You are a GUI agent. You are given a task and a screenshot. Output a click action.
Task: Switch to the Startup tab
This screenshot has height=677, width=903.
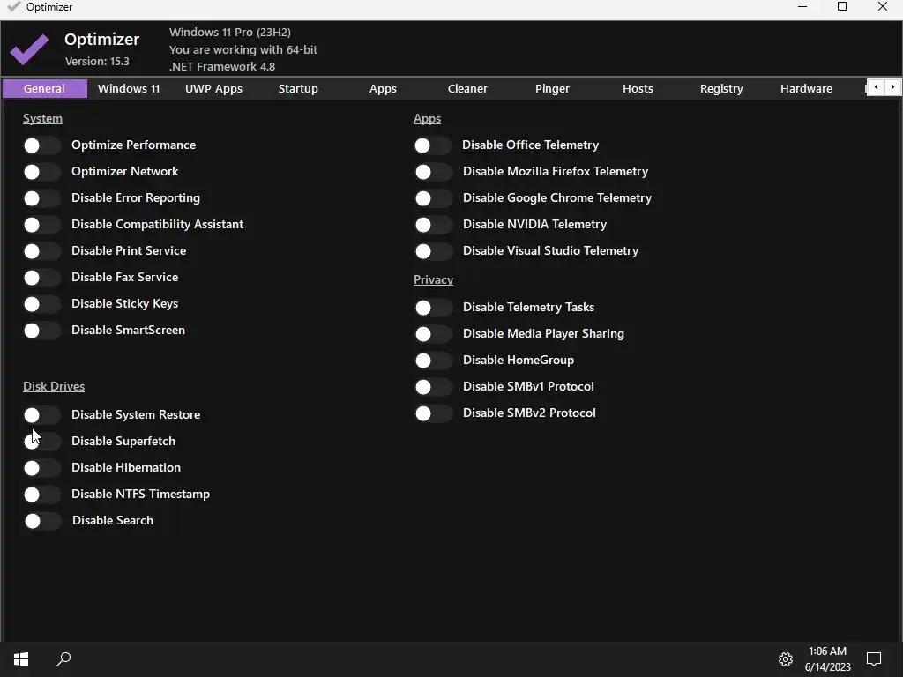click(x=298, y=89)
